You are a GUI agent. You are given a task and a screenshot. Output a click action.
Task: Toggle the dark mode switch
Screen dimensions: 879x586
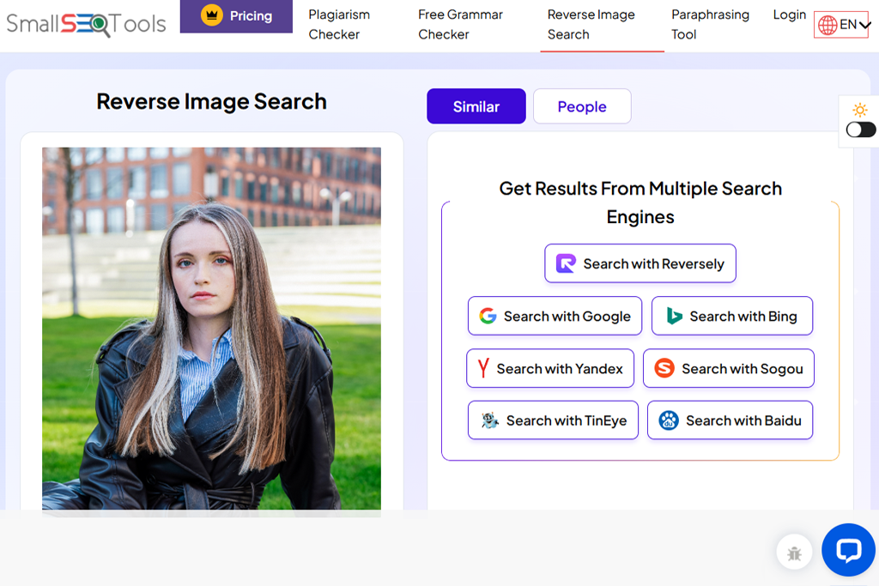click(860, 130)
